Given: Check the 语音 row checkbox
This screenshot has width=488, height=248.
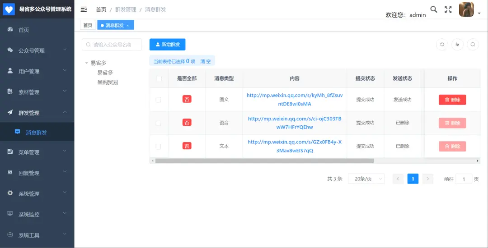Looking at the screenshot, I should pos(159,123).
